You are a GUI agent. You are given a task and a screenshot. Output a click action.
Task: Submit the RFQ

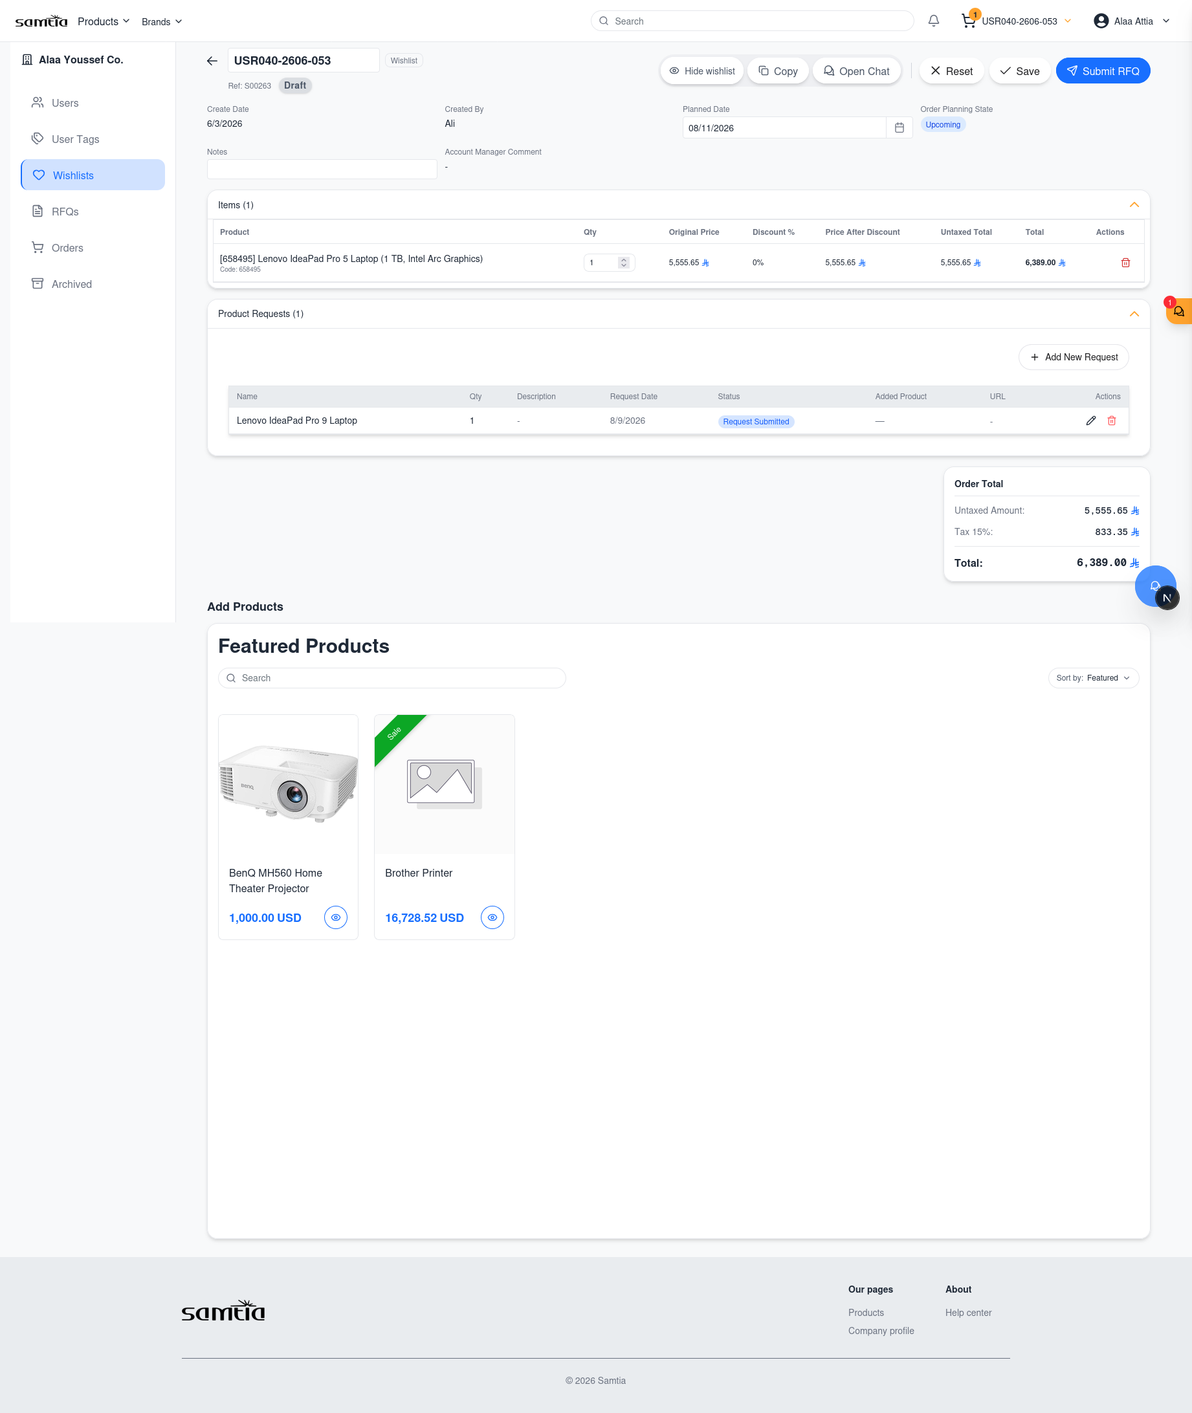[x=1103, y=71]
